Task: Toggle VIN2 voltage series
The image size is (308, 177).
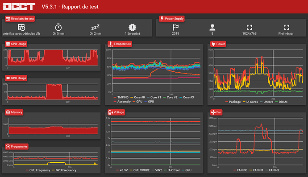Action: pyautogui.click(x=157, y=170)
